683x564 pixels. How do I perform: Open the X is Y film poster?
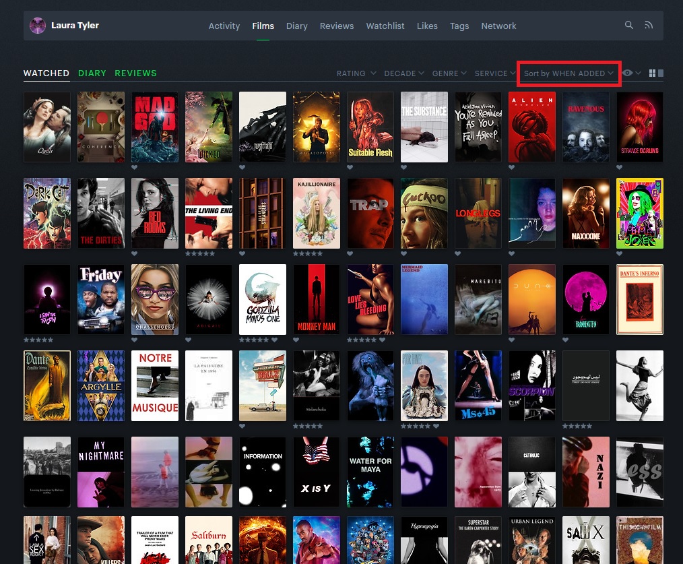317,472
